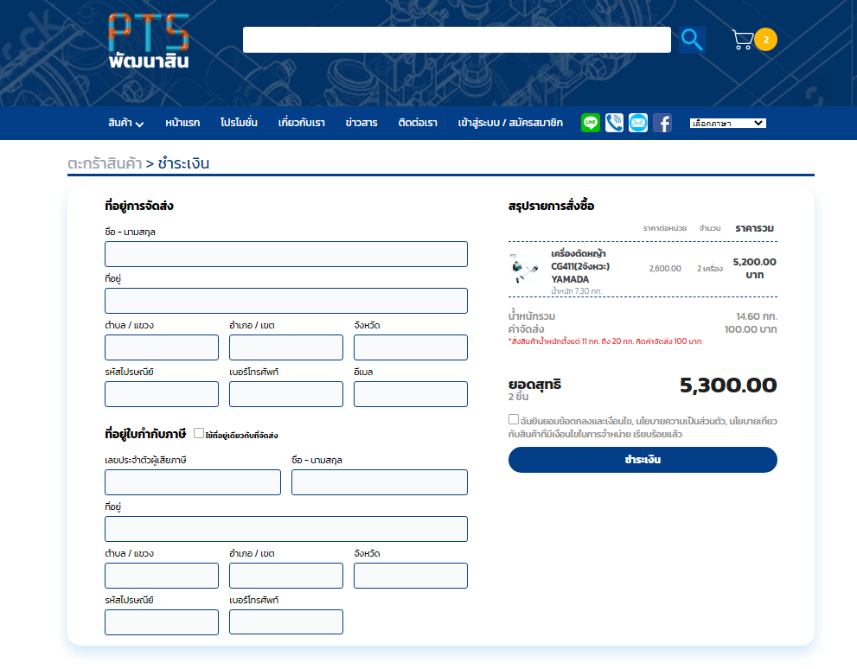Tick the accept terms and conditions checkbox
Image resolution: width=857 pixels, height=669 pixels.
(514, 420)
